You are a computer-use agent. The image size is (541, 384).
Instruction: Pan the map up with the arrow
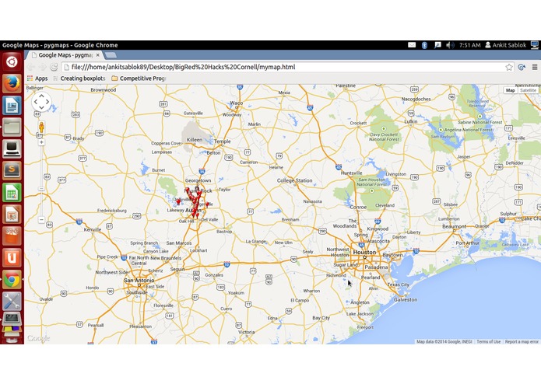tap(41, 96)
